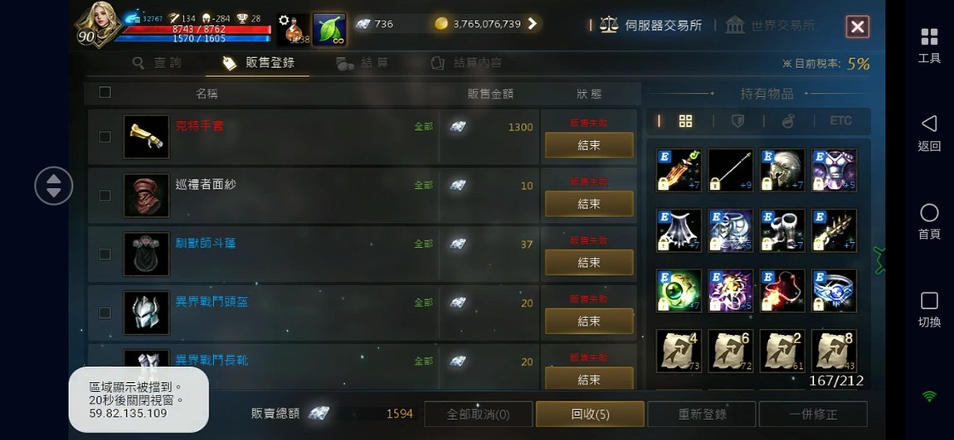Viewport: 954px width, 440px height.
Task: Expand the gold currency arrow chevron
Action: 533,24
